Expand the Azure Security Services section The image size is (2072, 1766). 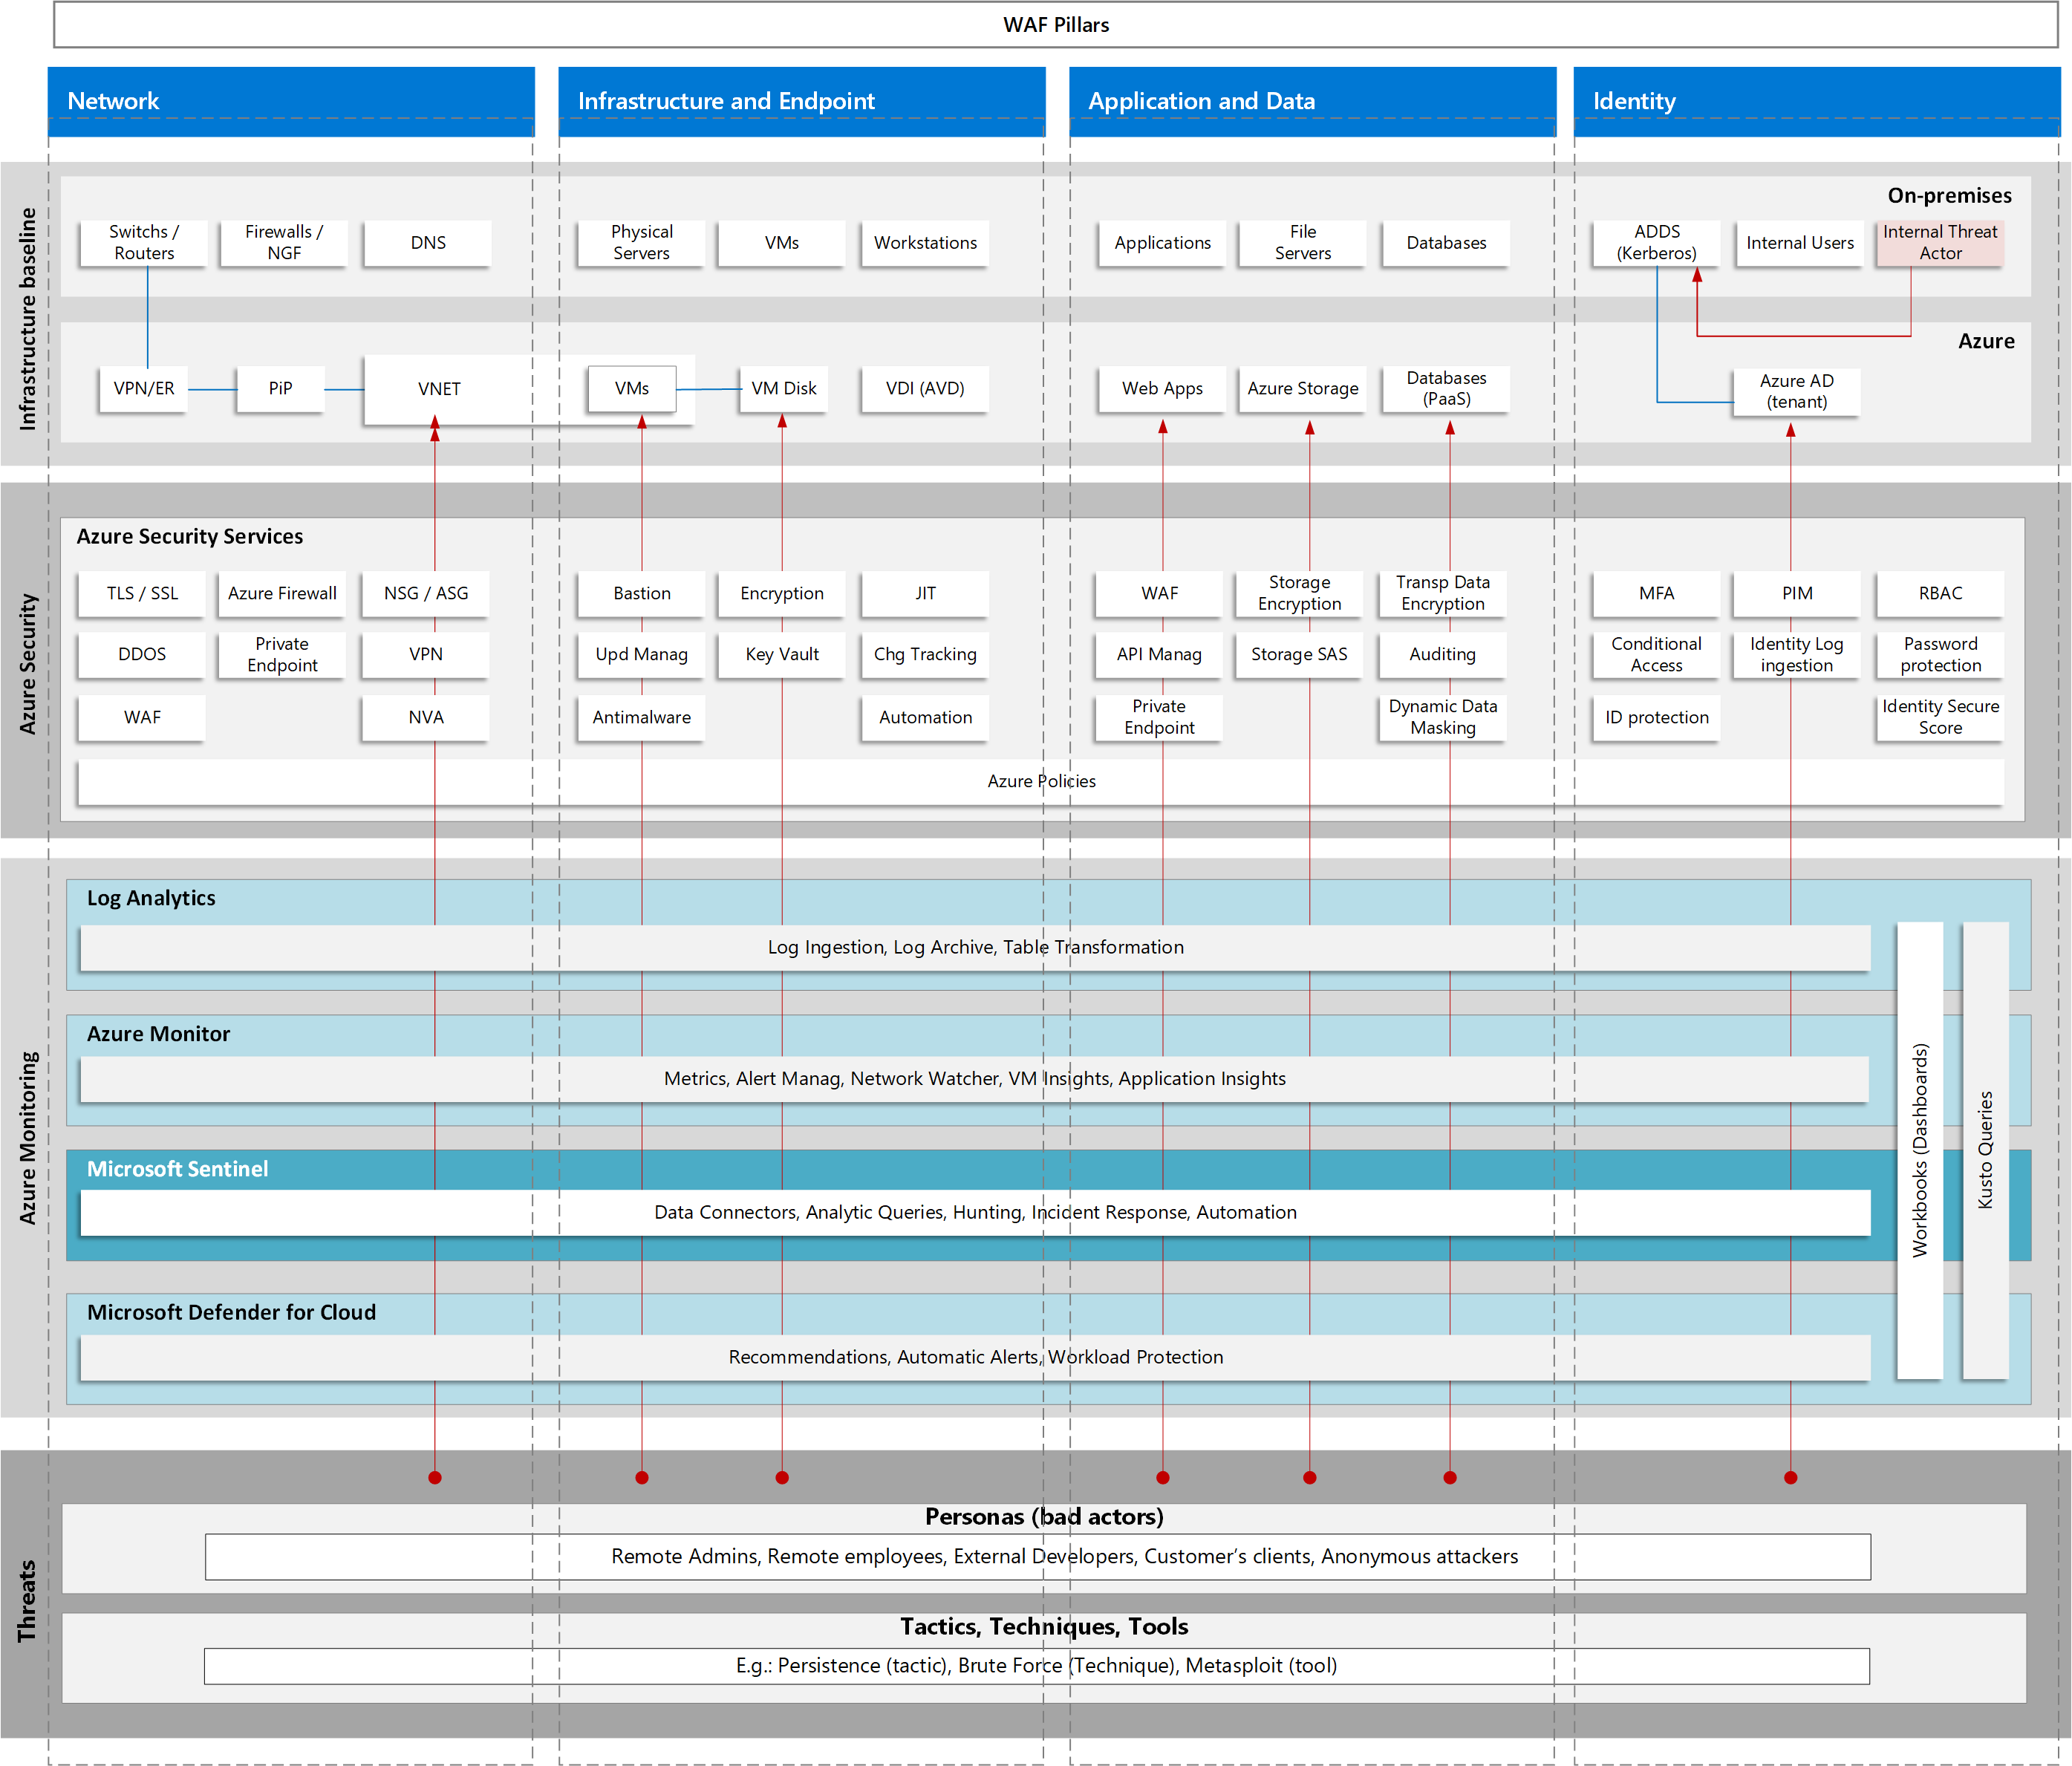point(190,536)
